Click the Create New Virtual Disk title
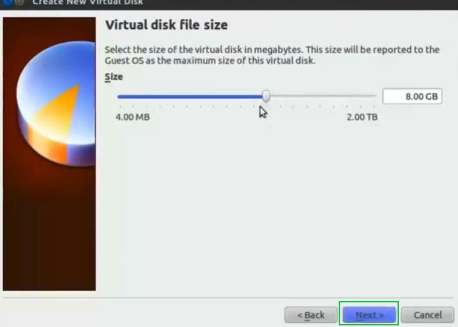 [x=88, y=3]
